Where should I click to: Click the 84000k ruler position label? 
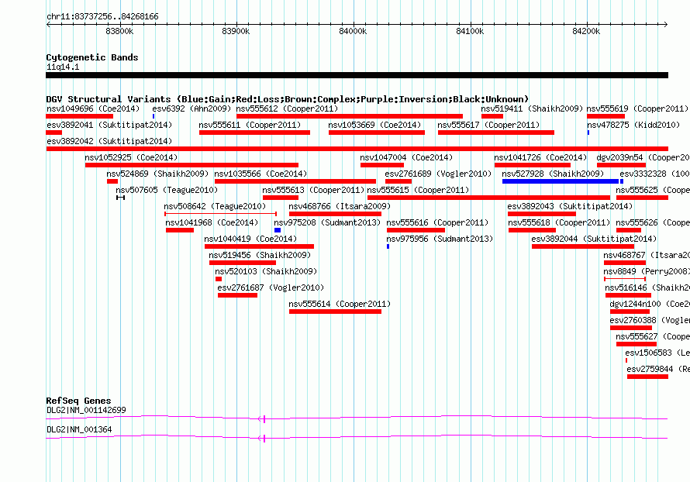353,31
